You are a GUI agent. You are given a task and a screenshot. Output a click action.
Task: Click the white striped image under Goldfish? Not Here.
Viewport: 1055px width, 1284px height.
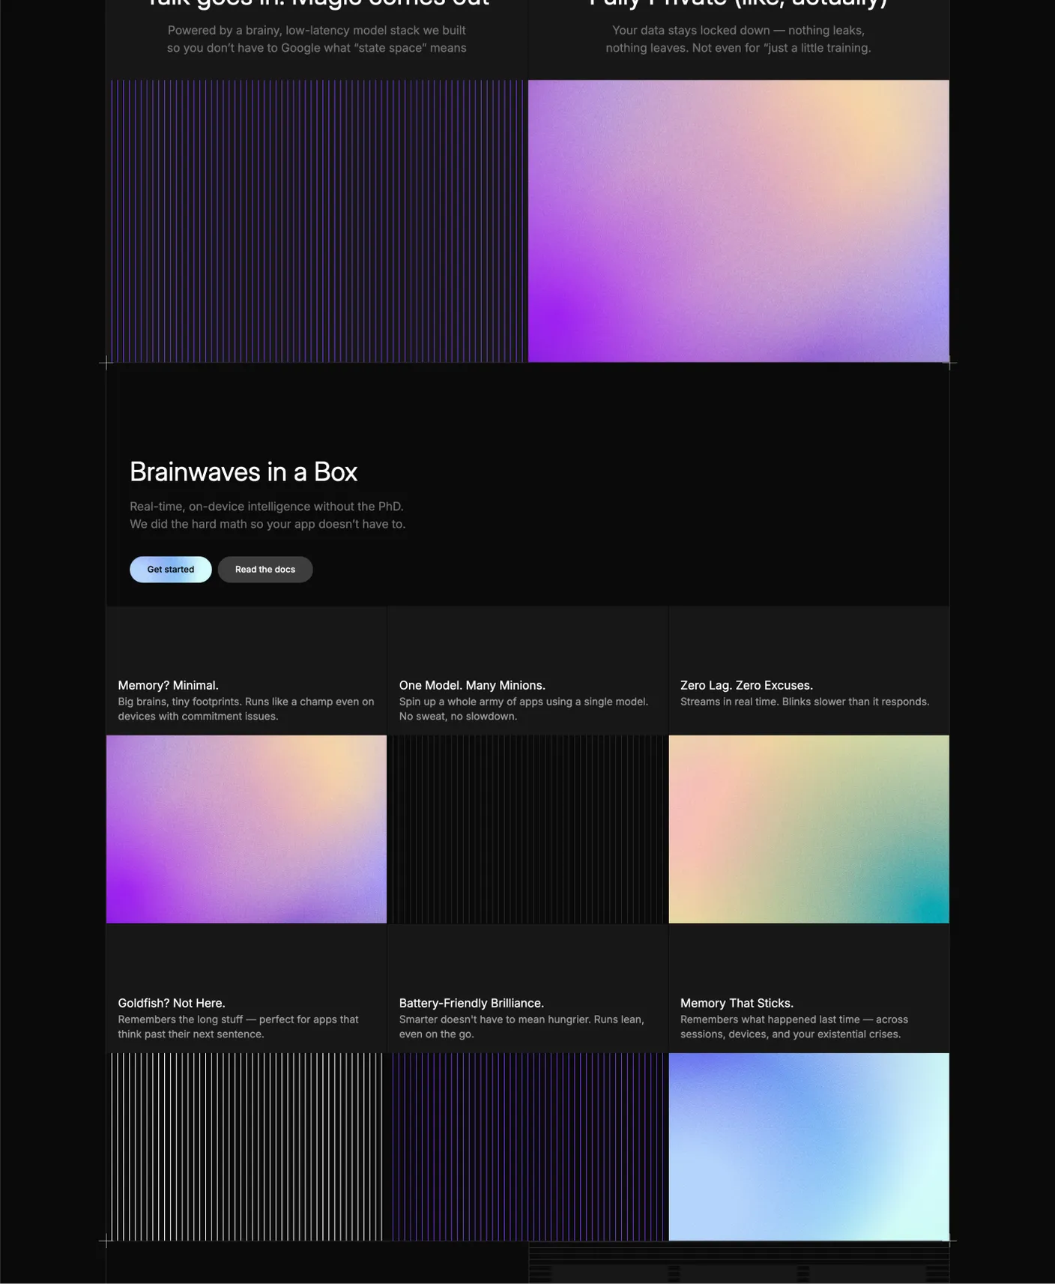(x=247, y=1147)
